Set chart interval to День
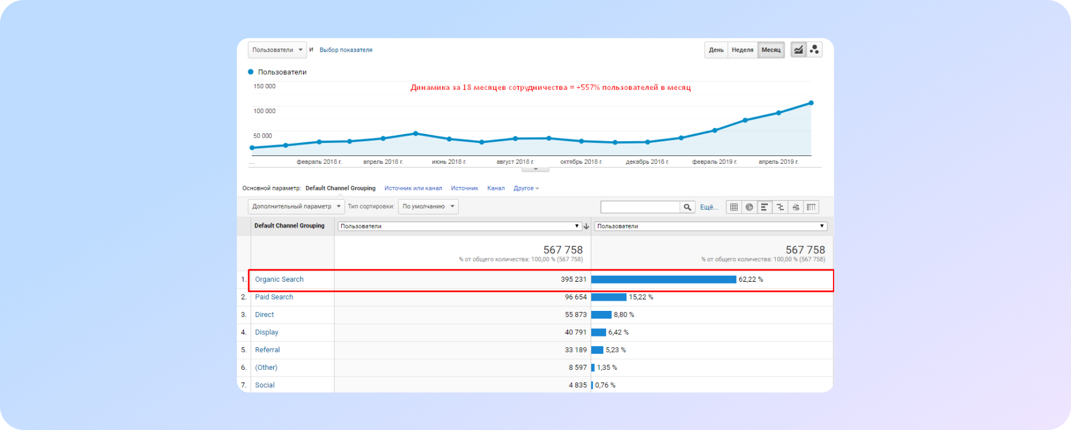Viewport: 1071px width, 430px height. click(716, 50)
